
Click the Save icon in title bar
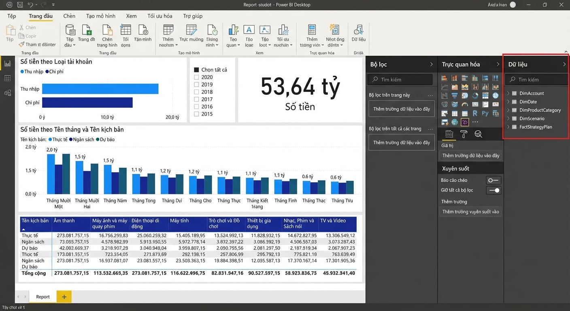pyautogui.click(x=20, y=5)
